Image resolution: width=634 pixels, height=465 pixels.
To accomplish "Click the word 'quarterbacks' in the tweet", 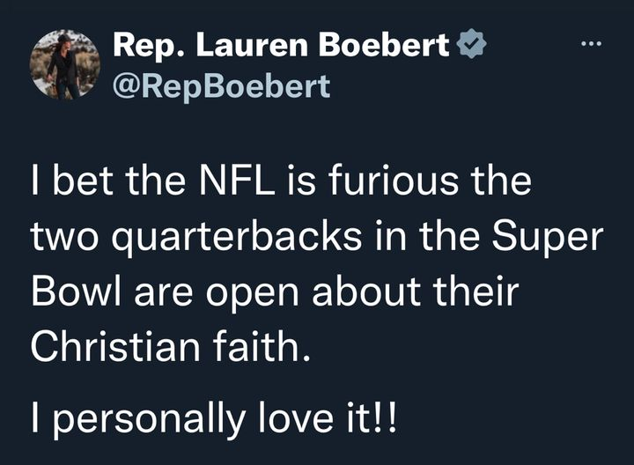I will click(x=237, y=239).
